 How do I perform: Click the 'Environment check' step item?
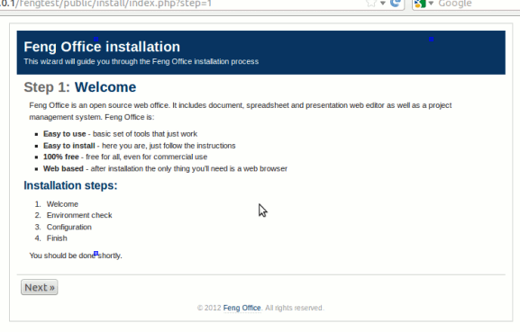click(x=79, y=216)
